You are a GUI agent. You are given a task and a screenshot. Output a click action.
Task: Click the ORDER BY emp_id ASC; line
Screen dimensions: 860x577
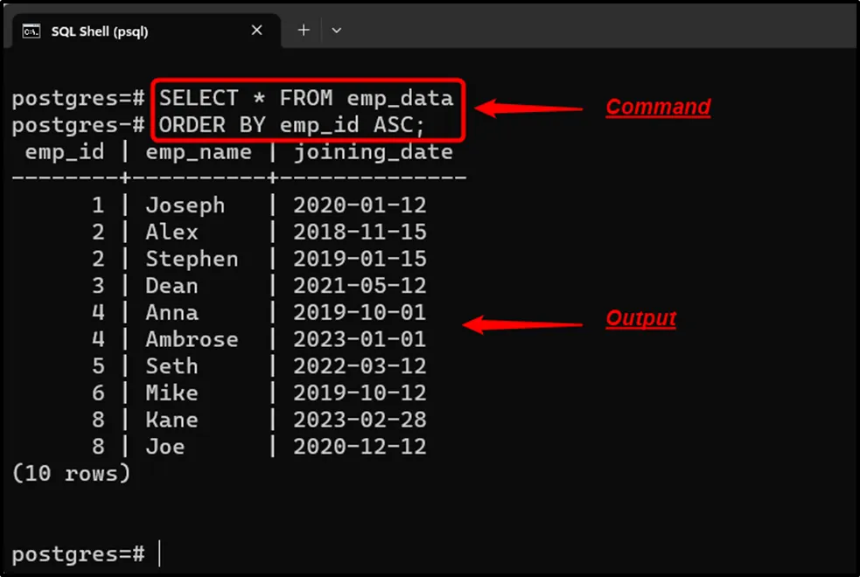[291, 124]
